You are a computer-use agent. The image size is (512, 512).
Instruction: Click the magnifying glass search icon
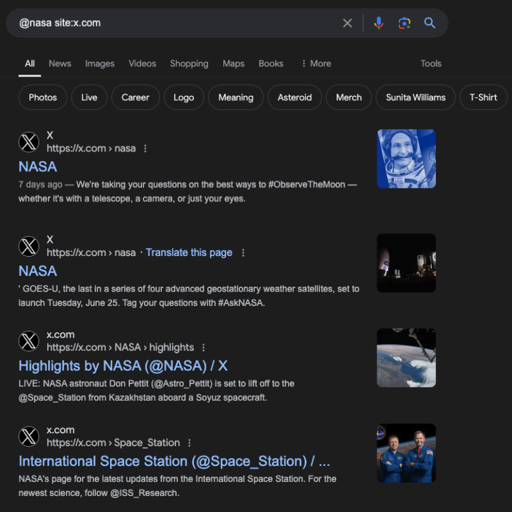[430, 23]
